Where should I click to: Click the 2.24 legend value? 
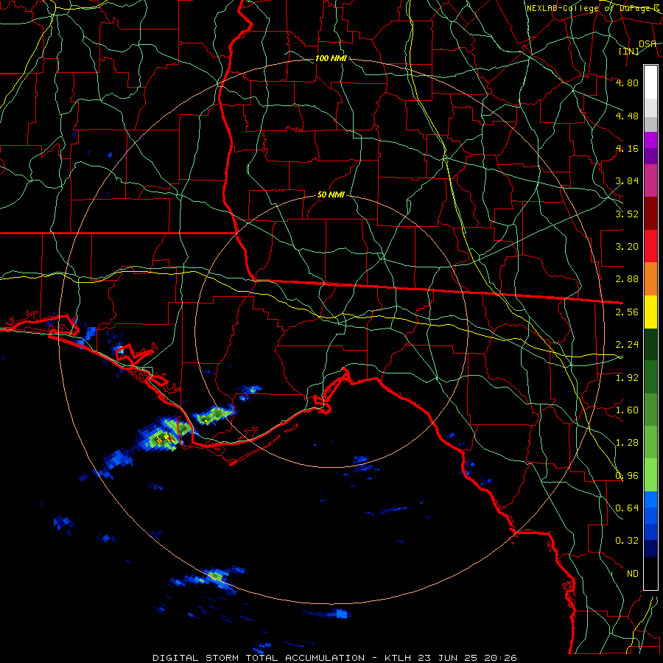coord(627,345)
